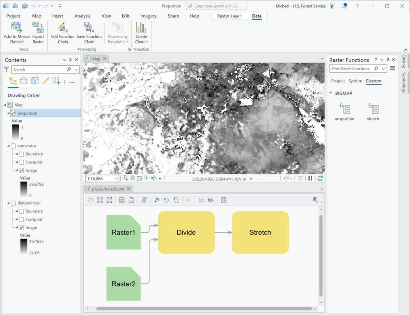The image size is (410, 316).
Task: Select the stretch raster function template
Action: (x=373, y=109)
